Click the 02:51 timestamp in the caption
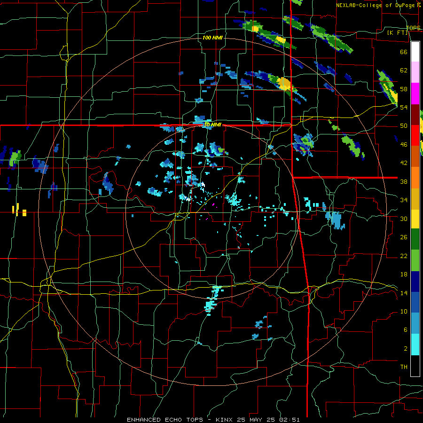Image resolution: width=423 pixels, height=423 pixels. [290, 420]
